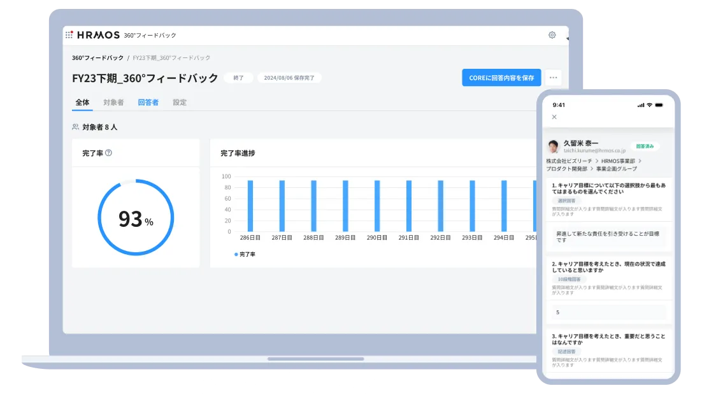Select the 全体 tab
The width and height of the screenshot is (702, 395).
tap(82, 102)
